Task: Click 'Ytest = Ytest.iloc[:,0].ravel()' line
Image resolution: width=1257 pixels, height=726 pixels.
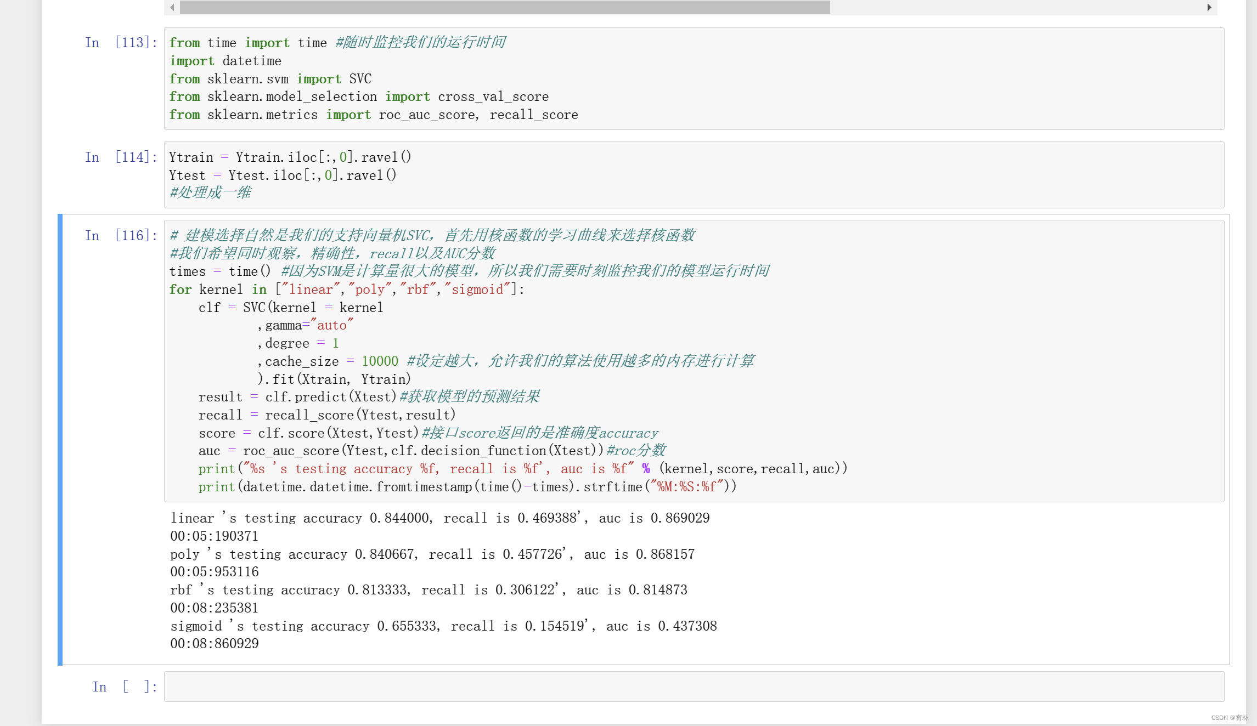Action: [x=283, y=175]
